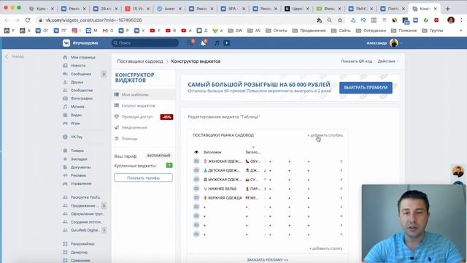
Task: Open the music note player in header
Action: click(217, 43)
